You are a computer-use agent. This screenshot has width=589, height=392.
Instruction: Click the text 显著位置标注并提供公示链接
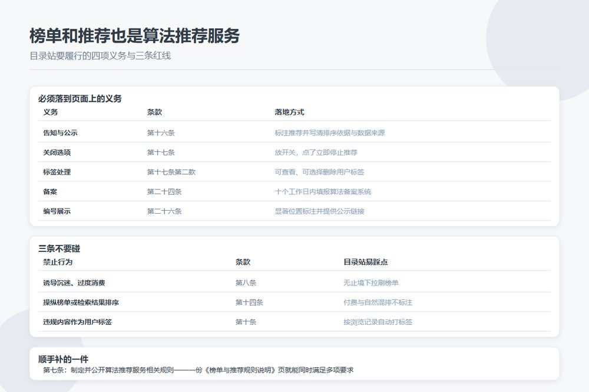pyautogui.click(x=319, y=211)
